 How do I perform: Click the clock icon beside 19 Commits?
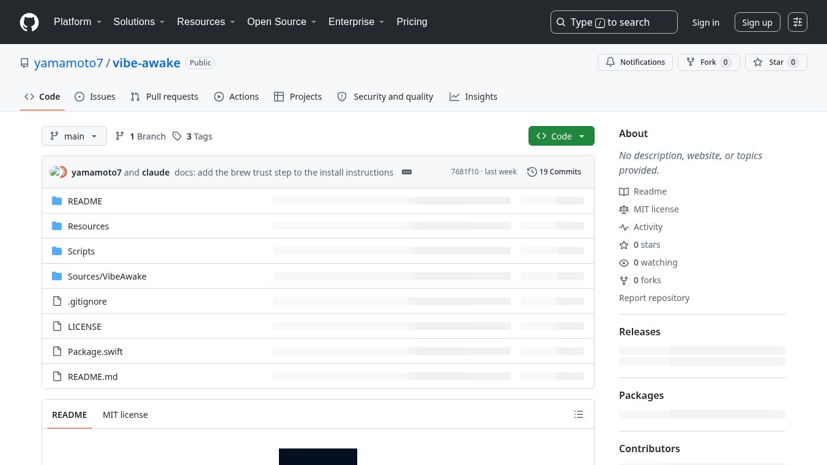532,172
